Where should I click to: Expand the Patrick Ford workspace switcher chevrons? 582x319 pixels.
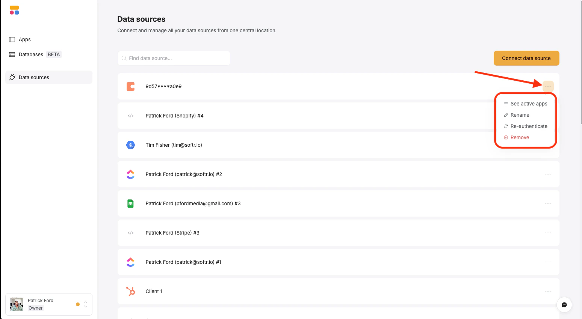86,304
